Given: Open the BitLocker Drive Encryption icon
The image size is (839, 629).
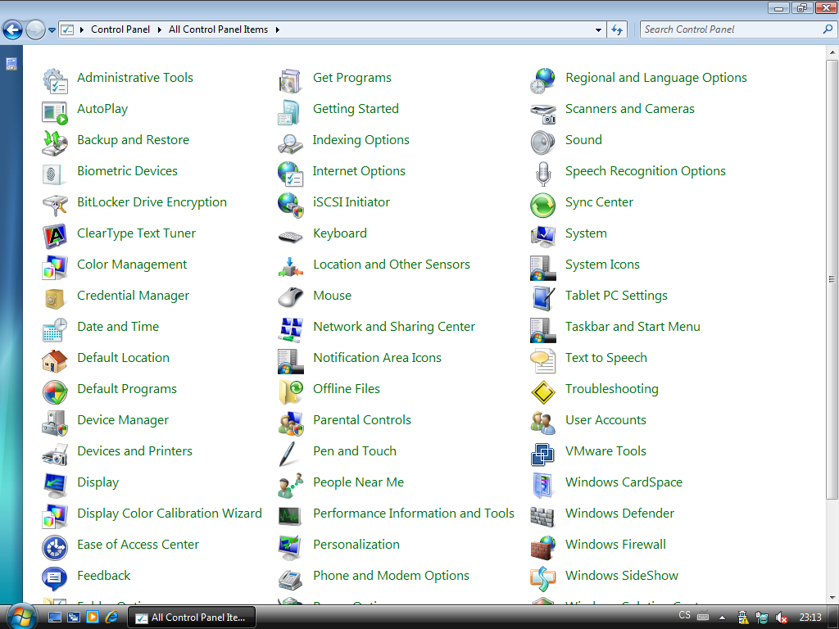Looking at the screenshot, I should click(55, 205).
